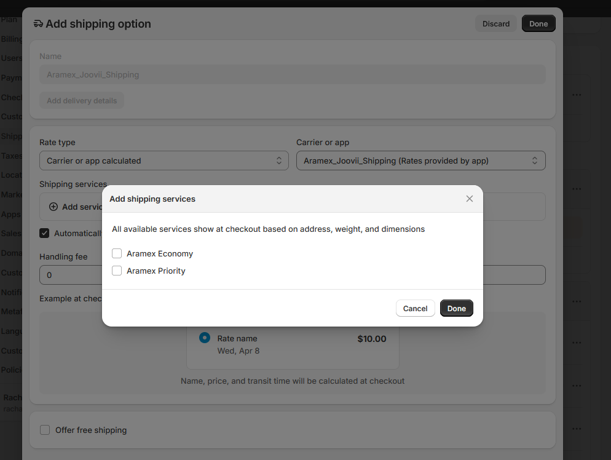Check the Aramex Economy checkbox
This screenshot has height=460, width=611.
117,253
